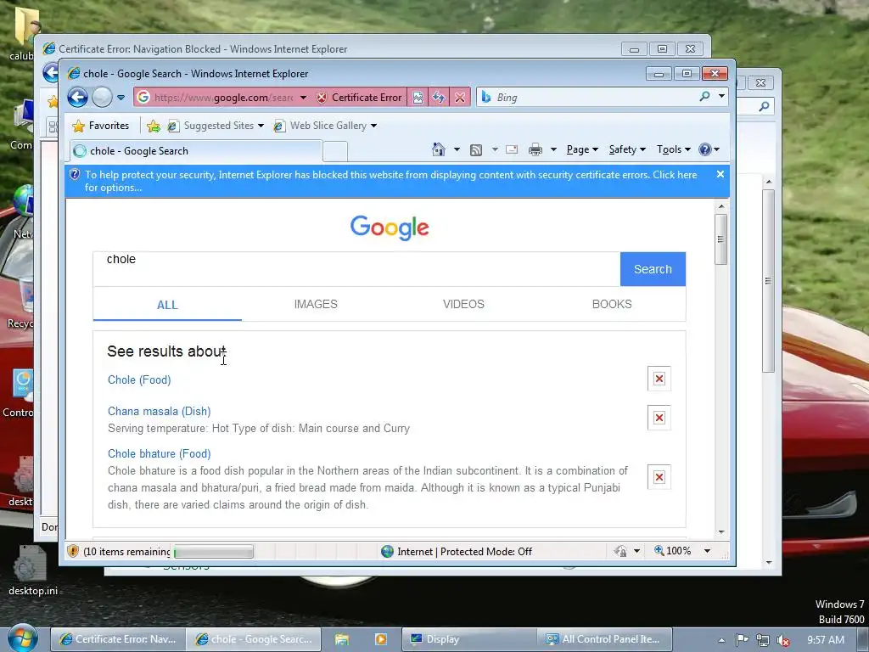Switch to the ALL results tab
Viewport: 869px width, 652px height.
click(x=167, y=305)
